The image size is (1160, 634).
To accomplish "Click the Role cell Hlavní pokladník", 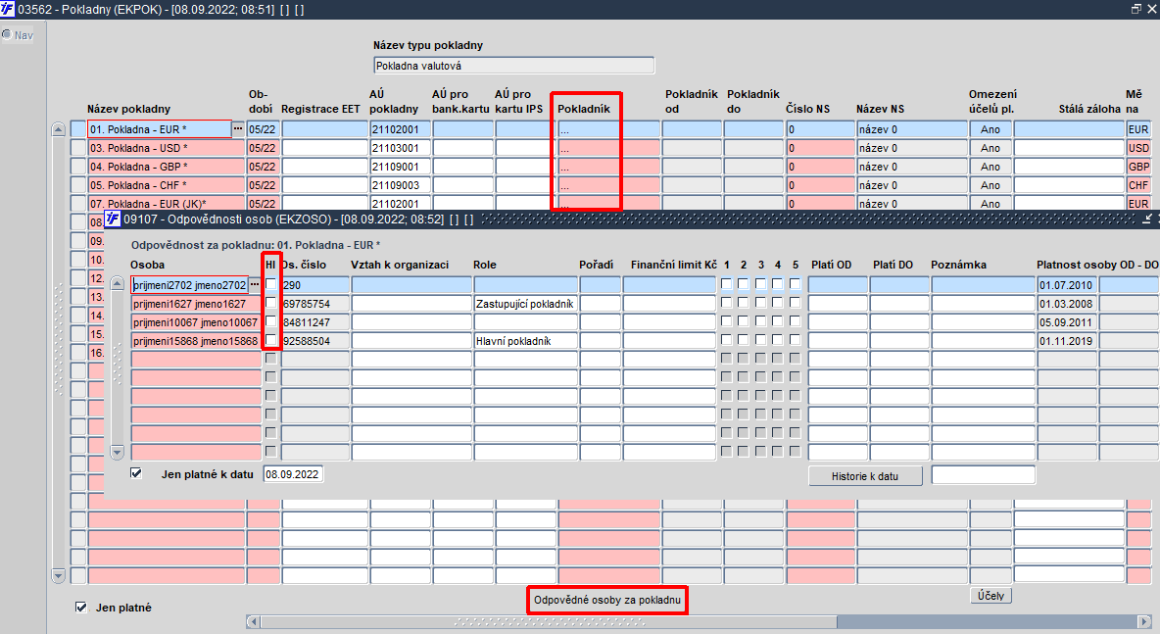I will [x=525, y=340].
